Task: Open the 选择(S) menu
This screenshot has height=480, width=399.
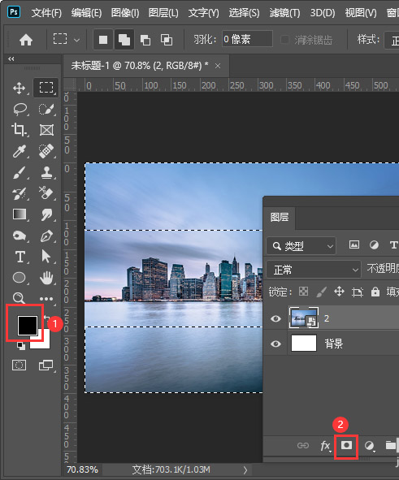Action: pyautogui.click(x=244, y=13)
